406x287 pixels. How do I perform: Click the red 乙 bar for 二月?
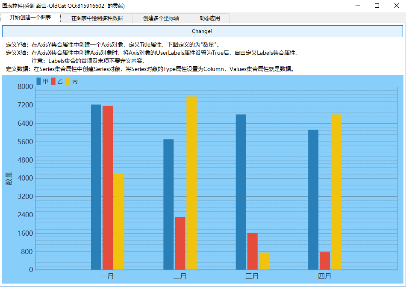tap(180, 243)
